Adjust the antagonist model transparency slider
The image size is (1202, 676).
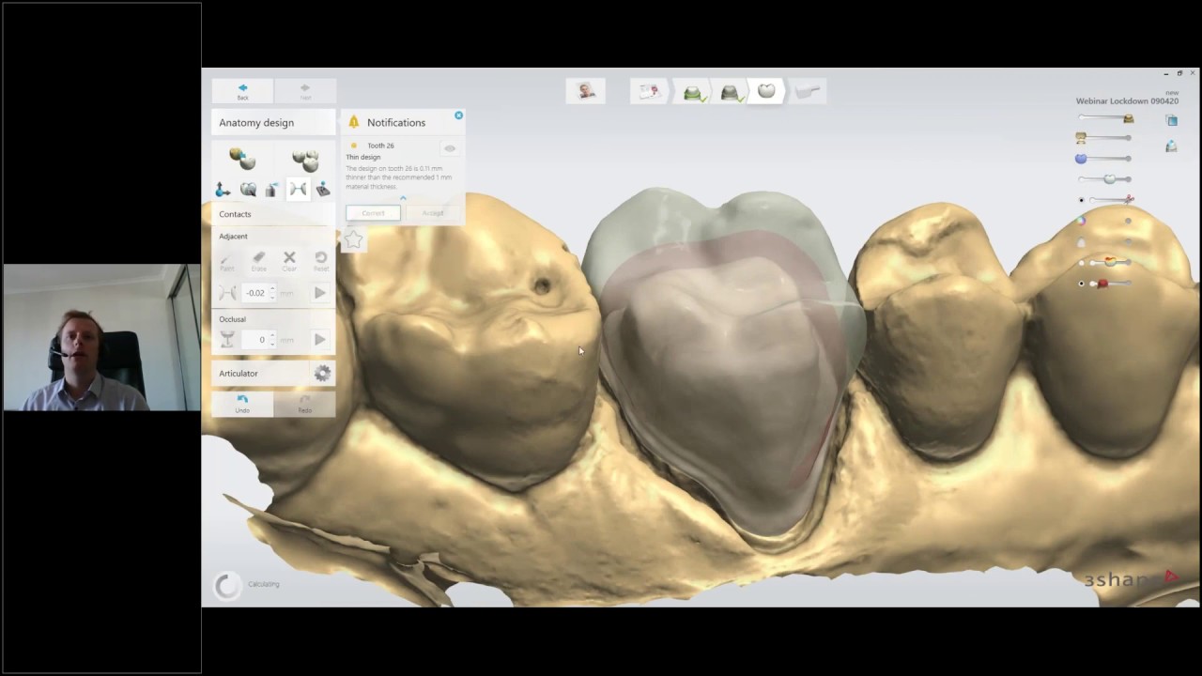click(x=1103, y=138)
